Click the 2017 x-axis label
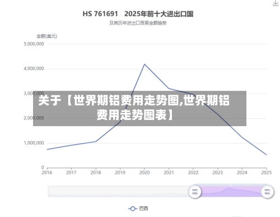Image resolution: width=280 pixels, height=217 pixels. [71, 173]
